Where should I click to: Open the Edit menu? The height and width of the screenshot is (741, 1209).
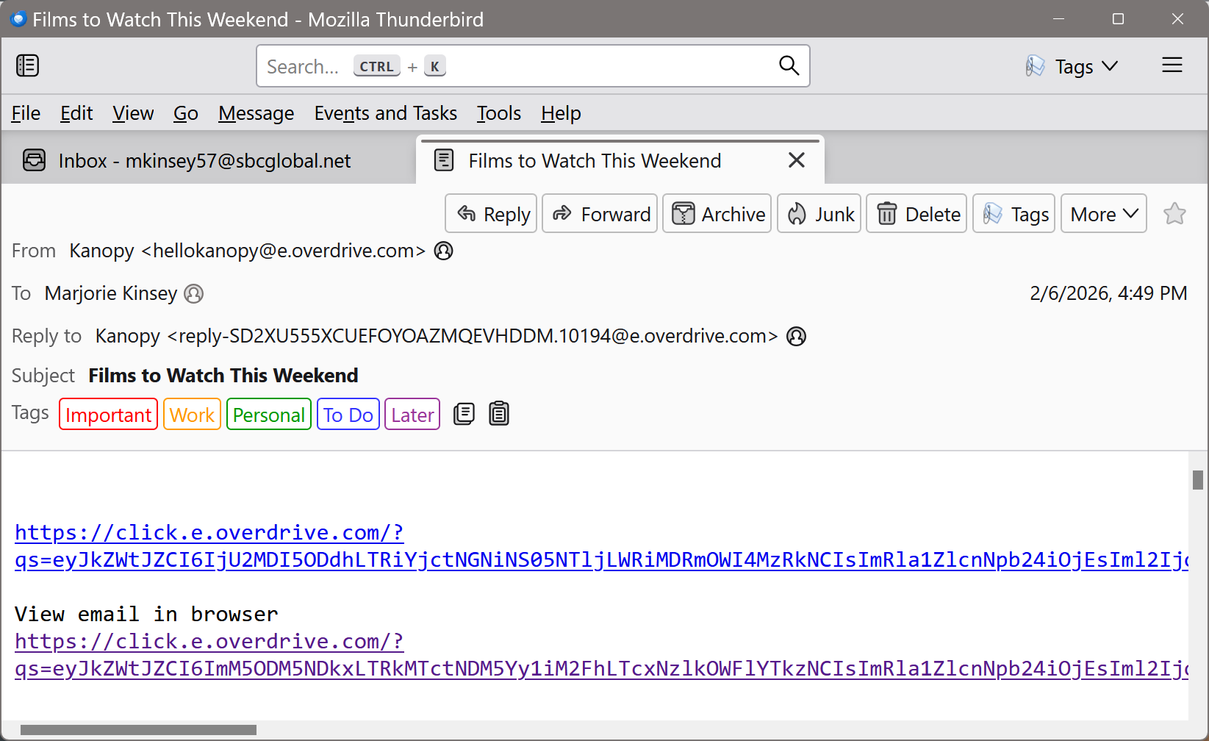click(76, 113)
